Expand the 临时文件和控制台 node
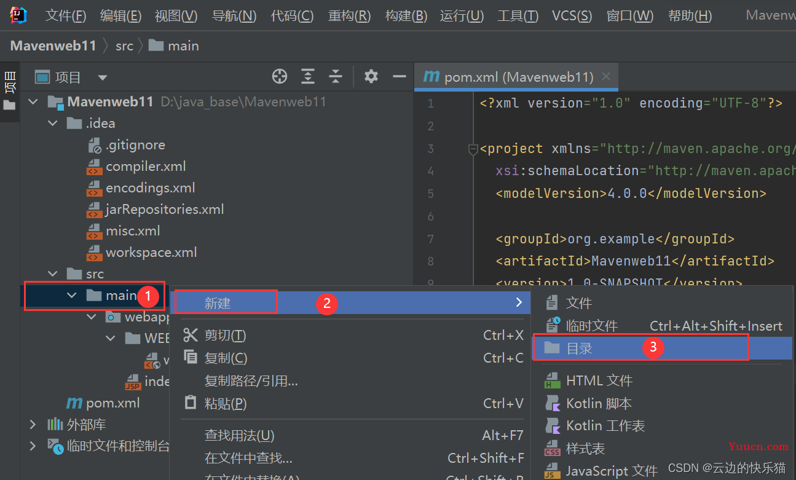 tap(33, 447)
